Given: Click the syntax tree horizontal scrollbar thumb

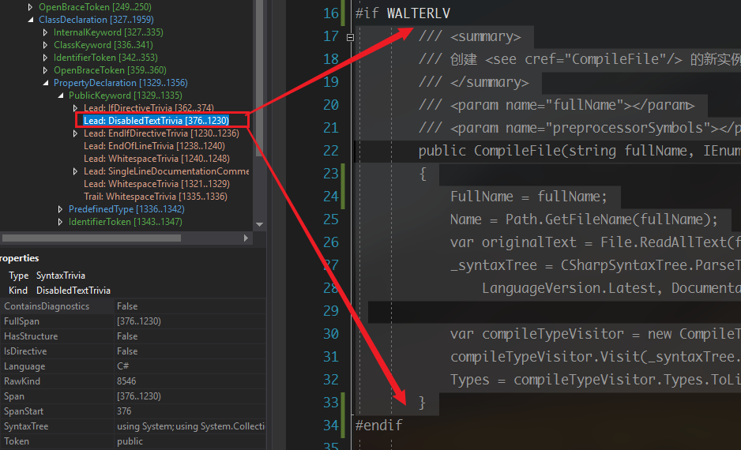Looking at the screenshot, I should pos(92,238).
